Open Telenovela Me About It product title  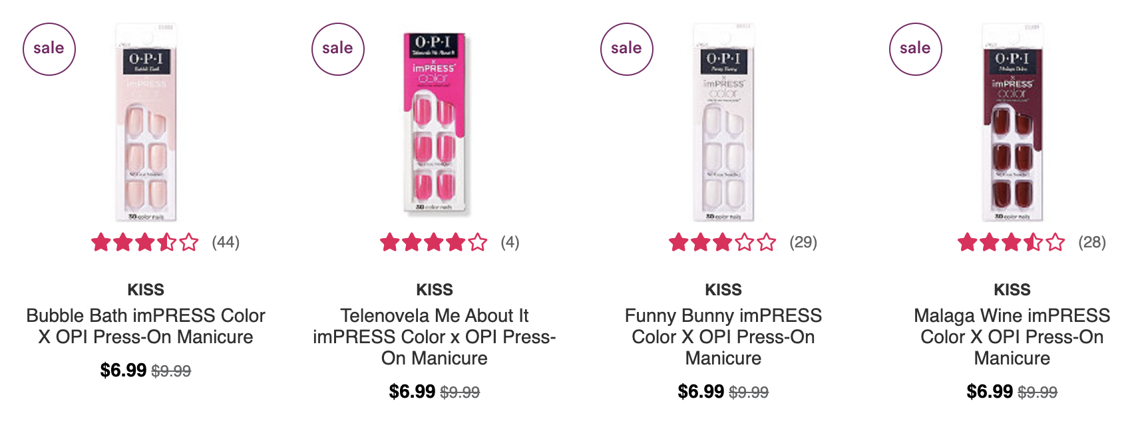[x=435, y=337]
